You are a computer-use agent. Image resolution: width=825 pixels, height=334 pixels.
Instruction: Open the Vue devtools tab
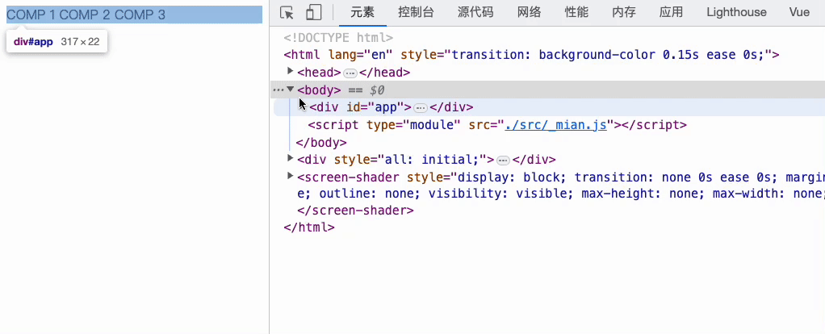tap(799, 13)
